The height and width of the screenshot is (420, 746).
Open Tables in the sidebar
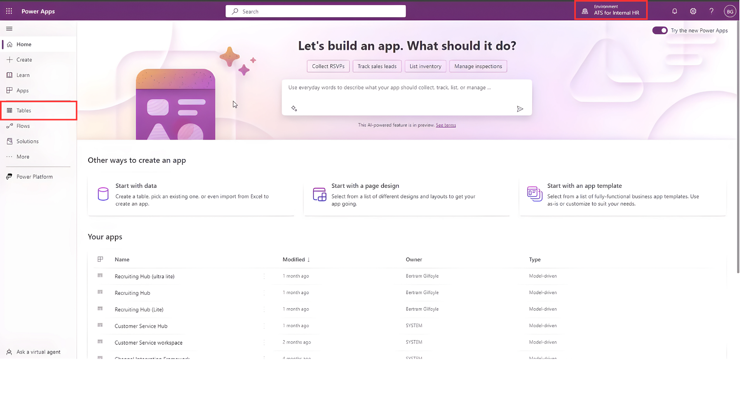[x=38, y=110]
